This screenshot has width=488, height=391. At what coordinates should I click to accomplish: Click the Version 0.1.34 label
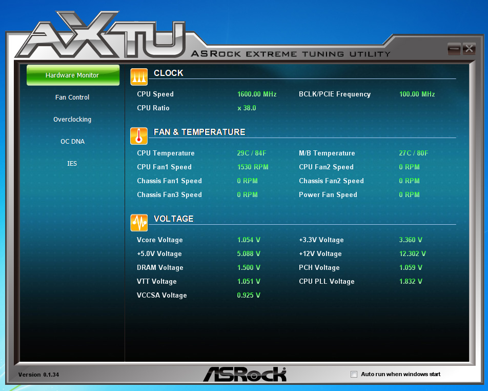click(38, 375)
